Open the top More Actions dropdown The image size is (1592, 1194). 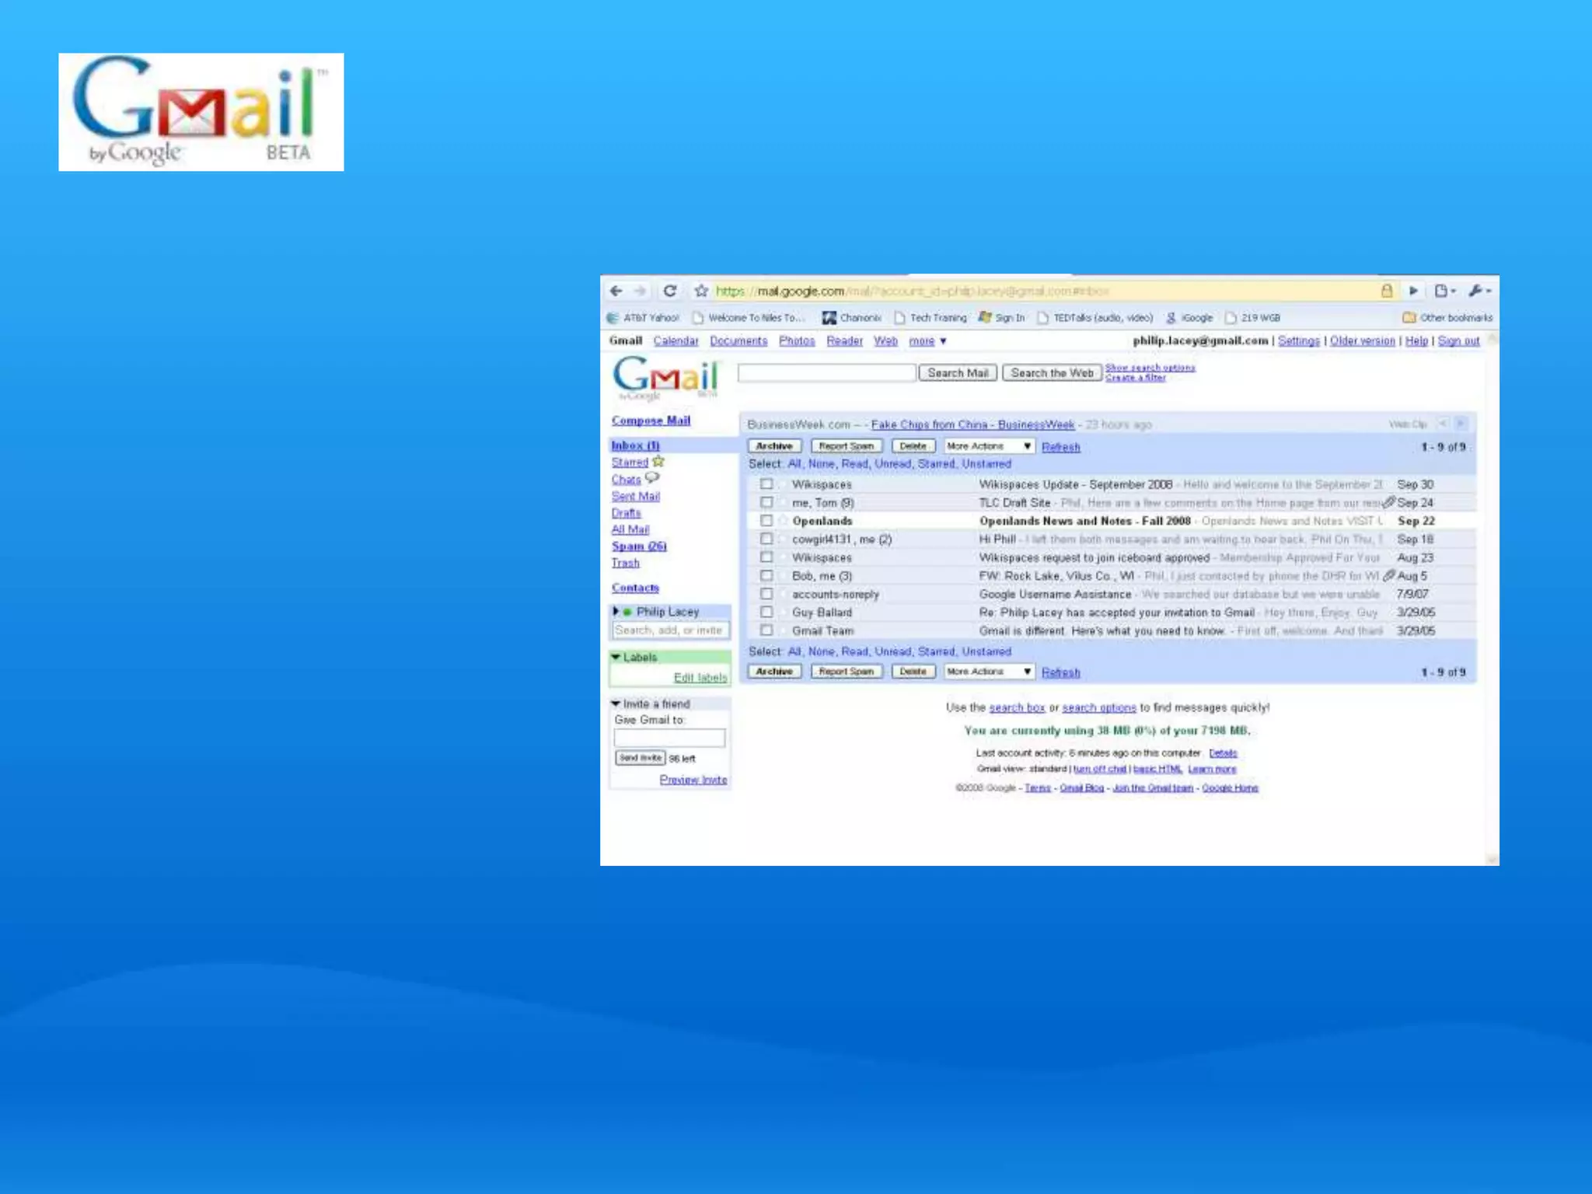pos(989,446)
